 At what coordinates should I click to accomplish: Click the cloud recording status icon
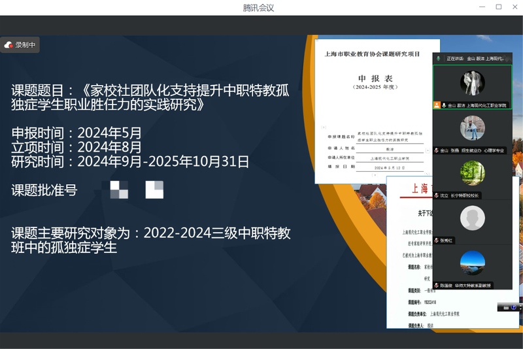click(x=8, y=45)
